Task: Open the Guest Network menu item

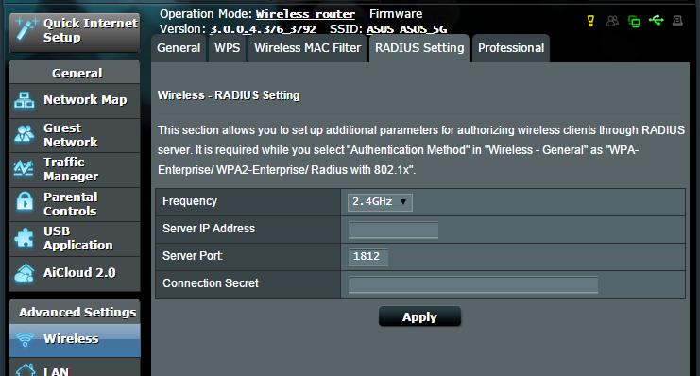Action: [x=75, y=135]
